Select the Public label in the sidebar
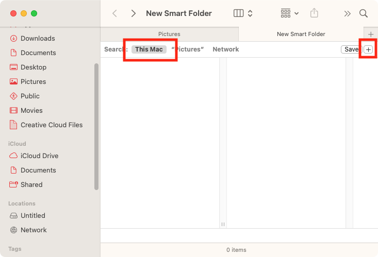The width and height of the screenshot is (378, 257). coord(30,96)
